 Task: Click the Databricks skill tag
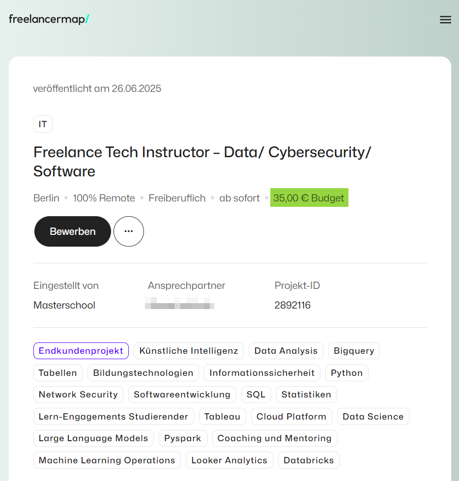(x=309, y=460)
